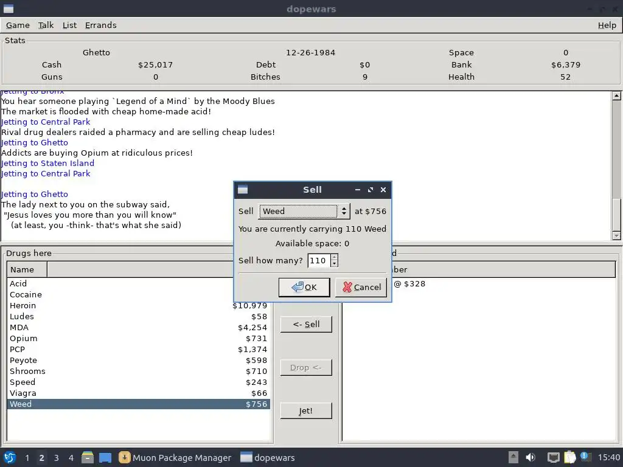Click the Bank value $6,379
The width and height of the screenshot is (623, 467).
pos(566,64)
